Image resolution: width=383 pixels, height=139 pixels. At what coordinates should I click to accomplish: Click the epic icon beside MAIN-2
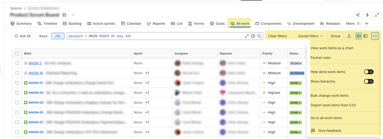[x=26, y=63]
